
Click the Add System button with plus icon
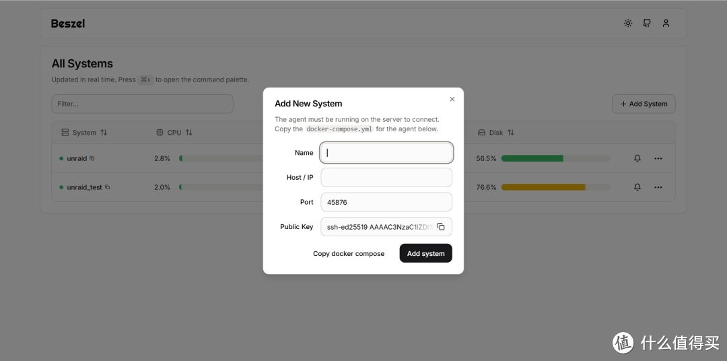644,104
